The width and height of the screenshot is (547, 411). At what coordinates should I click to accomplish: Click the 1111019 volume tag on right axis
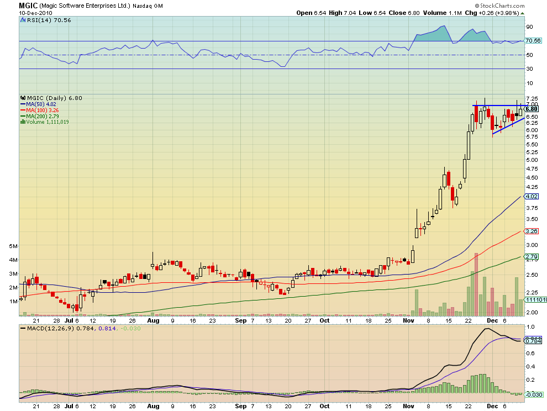[x=536, y=300]
